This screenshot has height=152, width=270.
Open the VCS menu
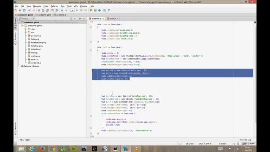(76, 6)
